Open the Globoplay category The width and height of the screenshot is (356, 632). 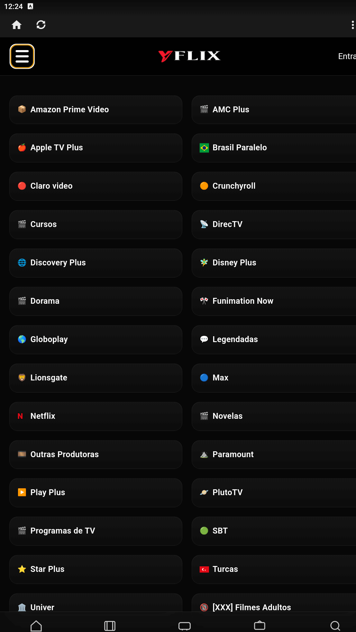pyautogui.click(x=96, y=339)
